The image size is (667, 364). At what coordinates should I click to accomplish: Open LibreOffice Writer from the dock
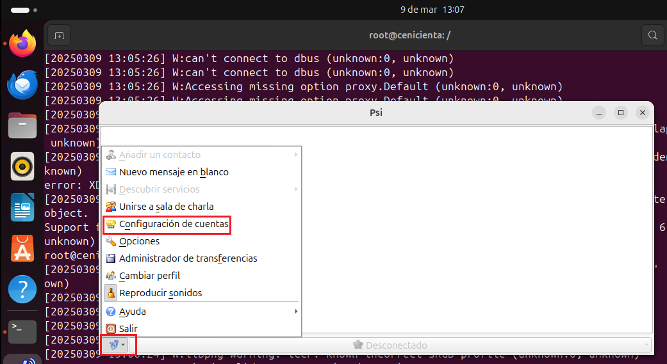pyautogui.click(x=22, y=207)
